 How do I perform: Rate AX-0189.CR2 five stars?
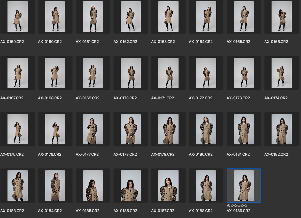tap(246, 206)
